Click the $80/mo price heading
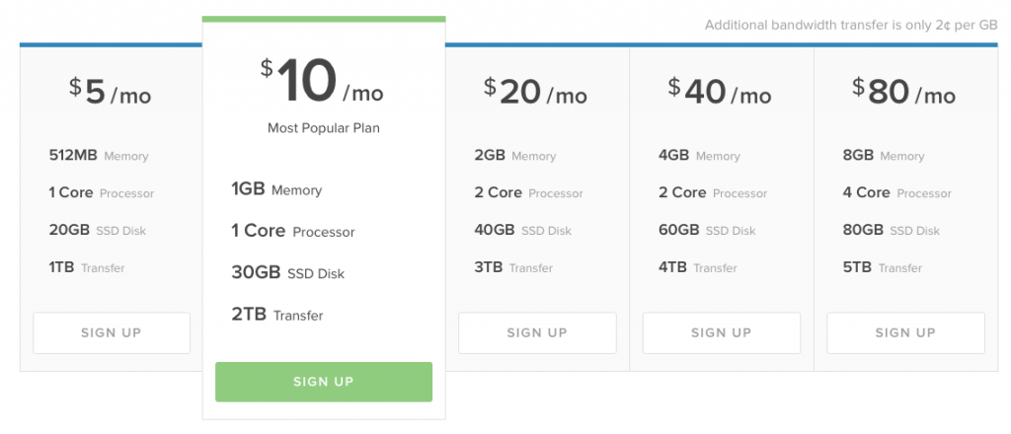 904,92
